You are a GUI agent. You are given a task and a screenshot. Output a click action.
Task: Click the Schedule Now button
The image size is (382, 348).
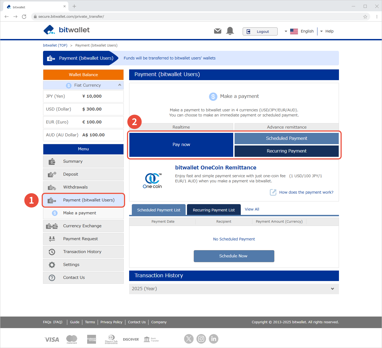coord(234,256)
